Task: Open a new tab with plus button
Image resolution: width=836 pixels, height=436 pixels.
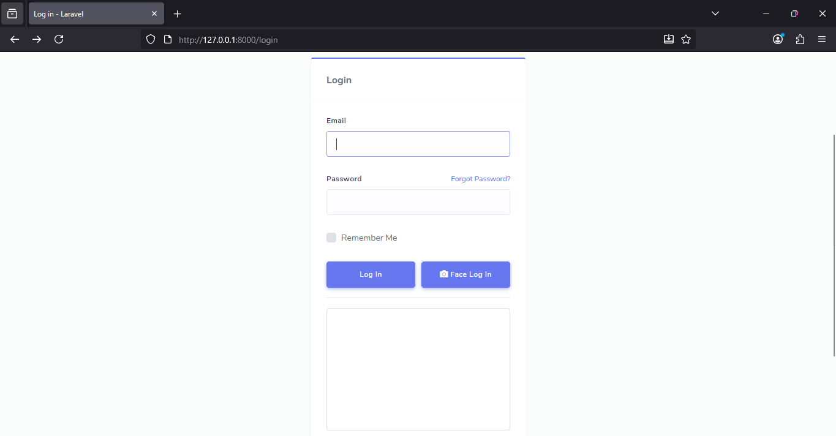Action: click(x=177, y=13)
